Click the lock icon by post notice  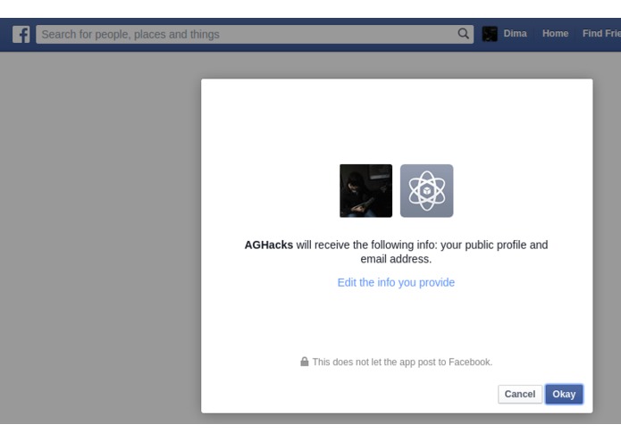[304, 362]
